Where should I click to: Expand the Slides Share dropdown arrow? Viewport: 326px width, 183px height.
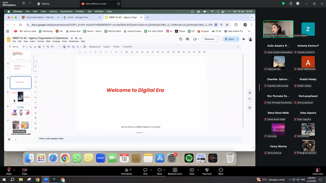point(237,39)
